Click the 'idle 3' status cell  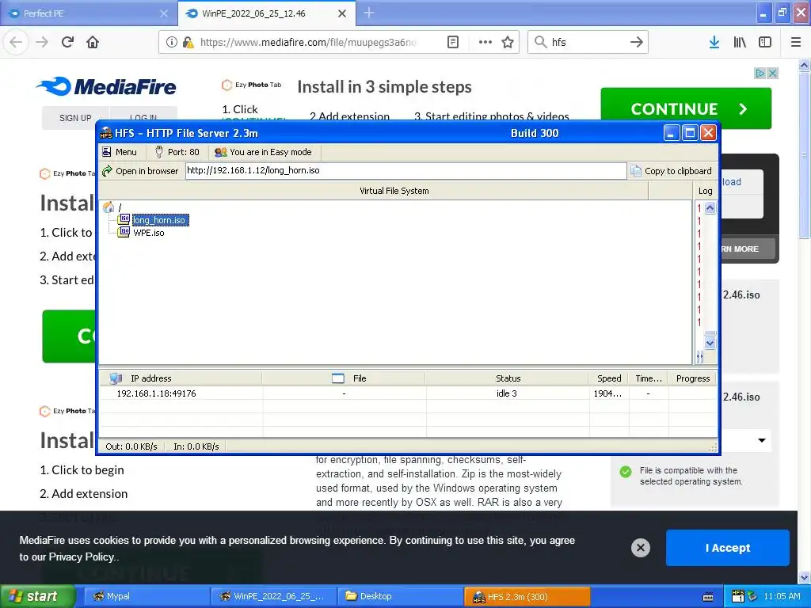coord(506,393)
